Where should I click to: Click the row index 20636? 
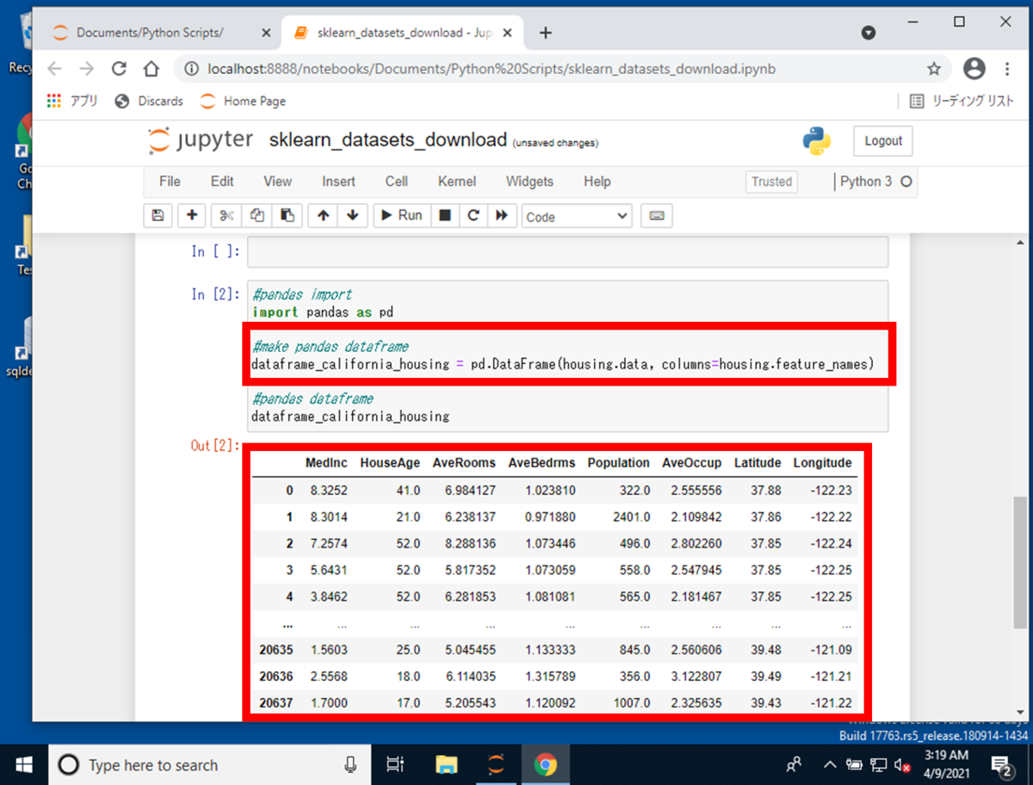point(275,676)
